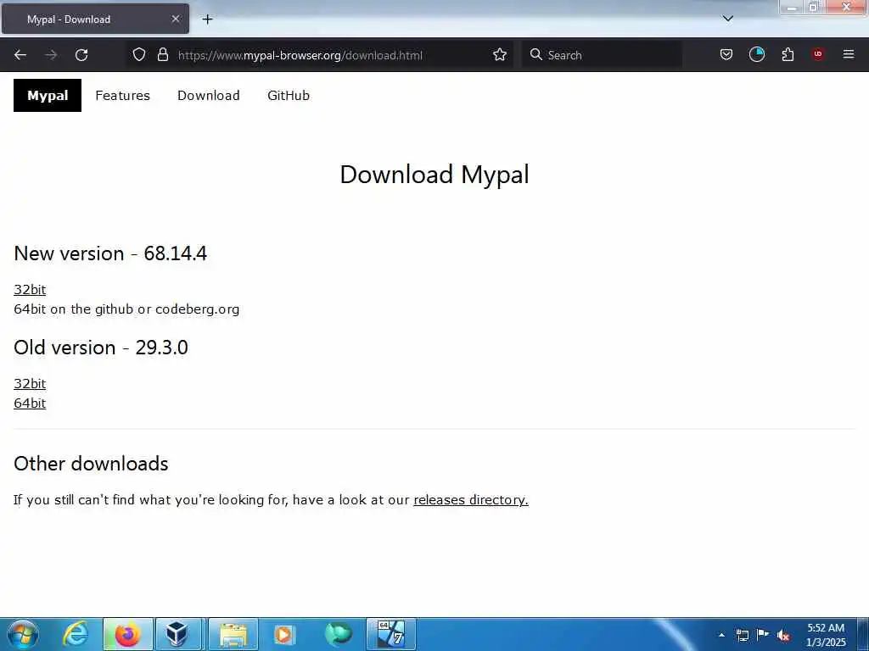
Task: Switch to Firefox in the taskbar
Action: click(x=127, y=634)
